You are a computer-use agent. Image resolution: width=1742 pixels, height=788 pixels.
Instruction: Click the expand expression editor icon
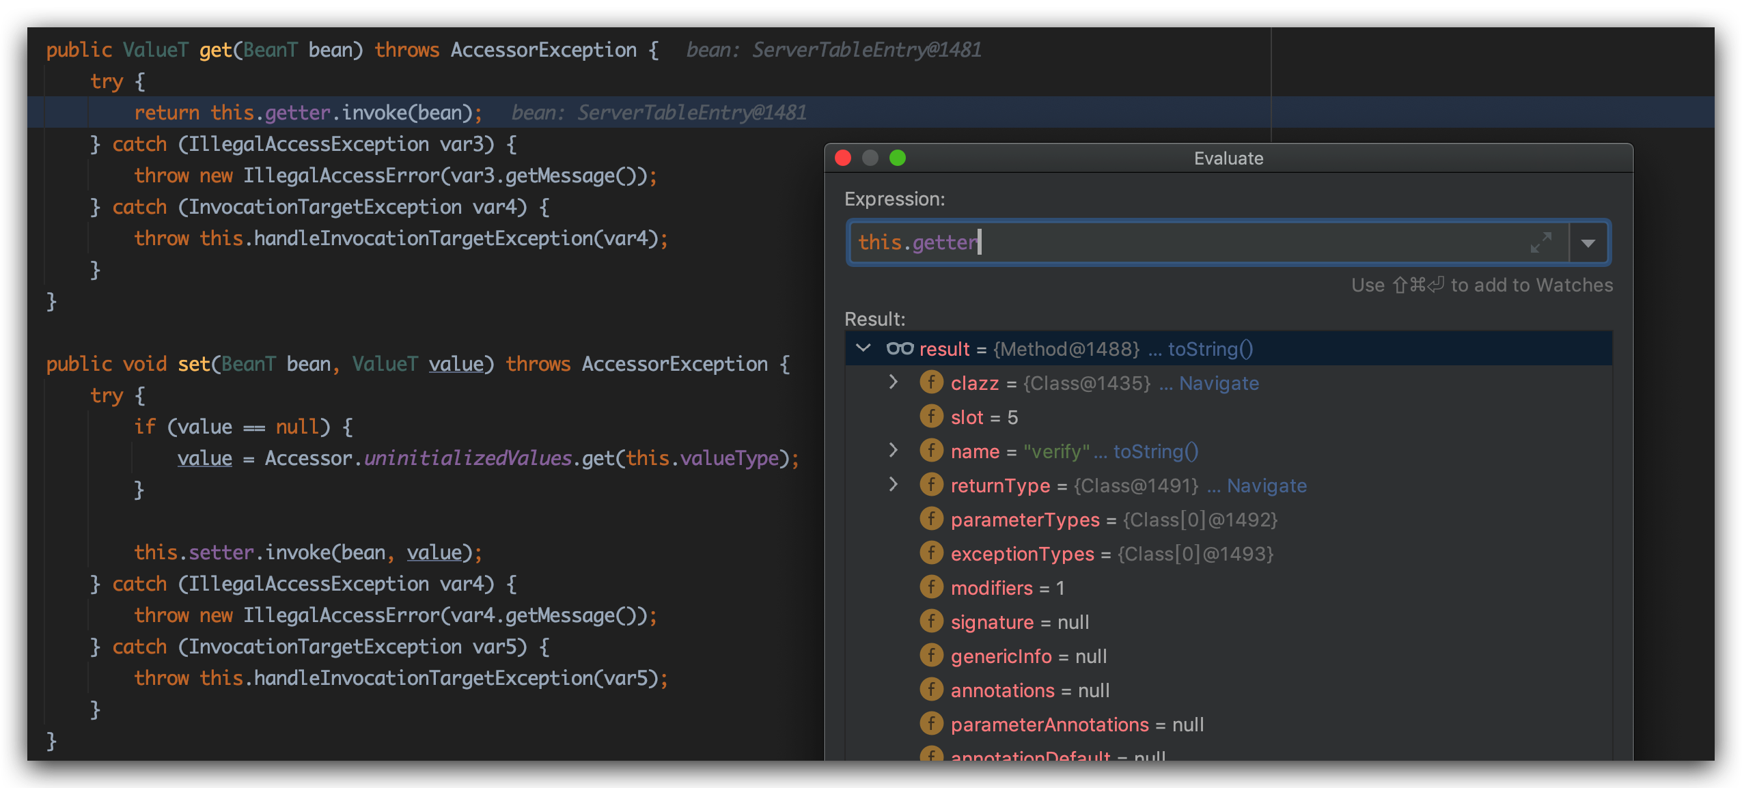coord(1540,242)
